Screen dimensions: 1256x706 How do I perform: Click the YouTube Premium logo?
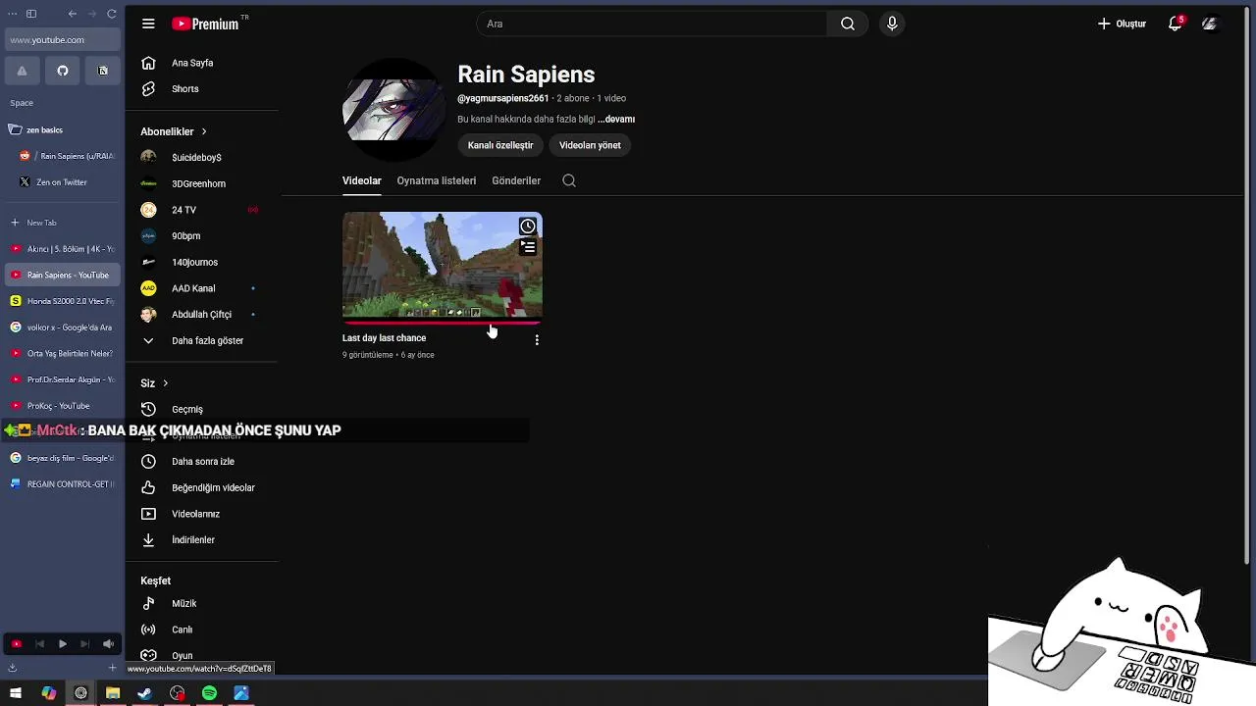click(205, 24)
